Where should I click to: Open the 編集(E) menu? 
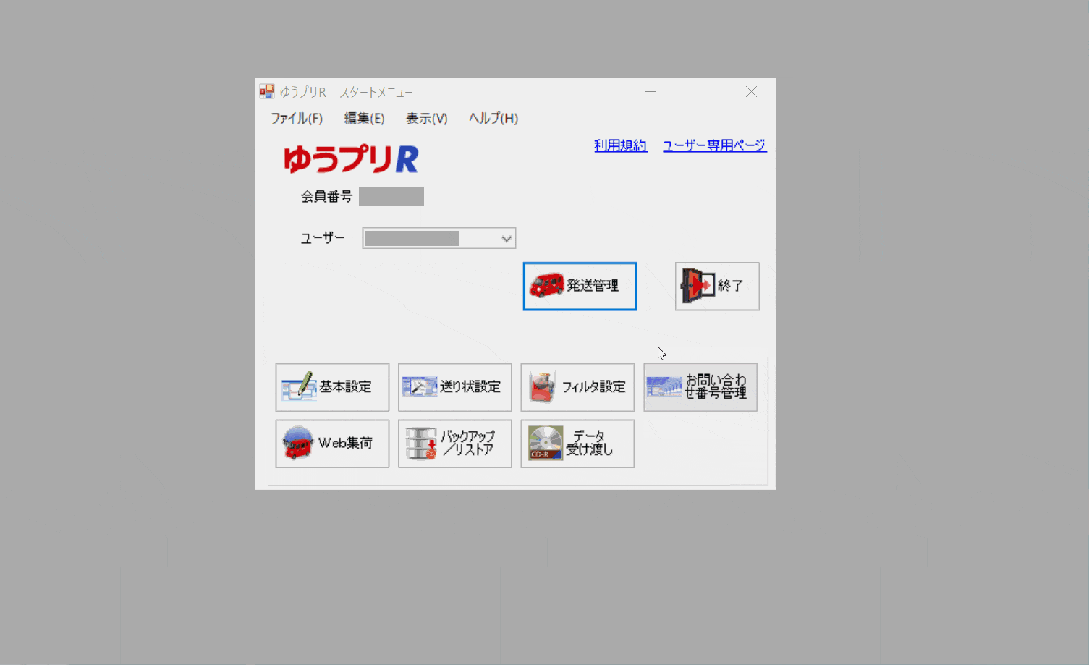364,119
